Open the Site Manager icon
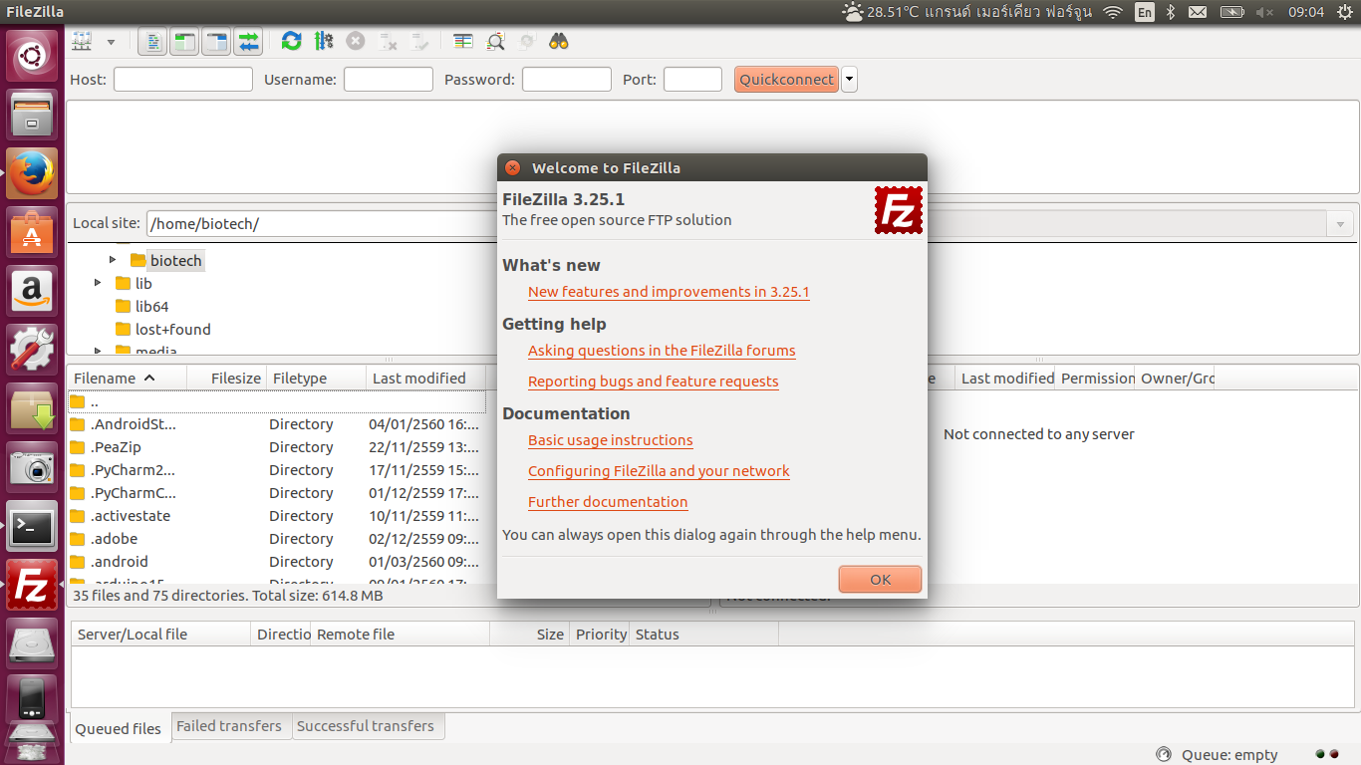Image resolution: width=1361 pixels, height=765 pixels. [x=82, y=42]
